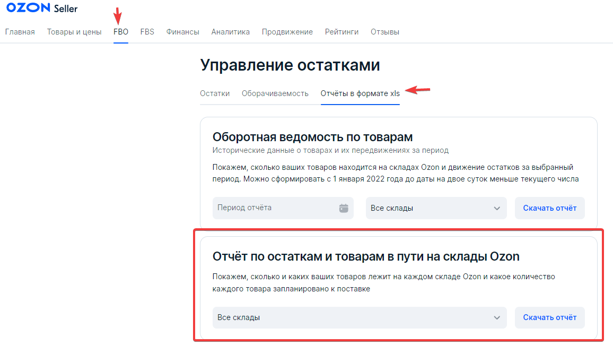
Task: Click heading Оборотная ведомость по товарам
Action: point(312,137)
